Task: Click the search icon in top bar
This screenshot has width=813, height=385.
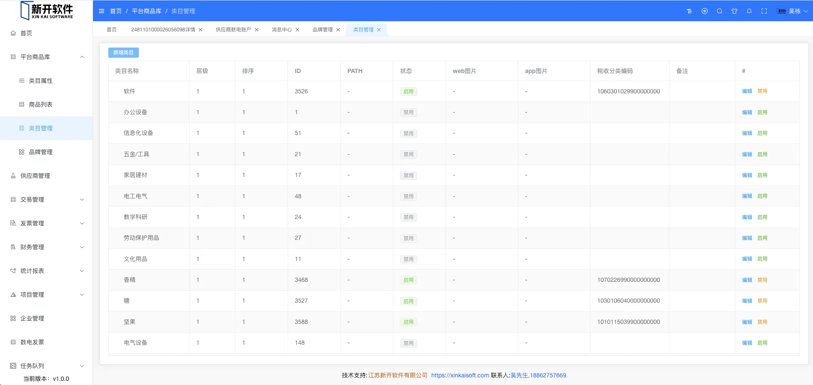Action: coord(720,11)
